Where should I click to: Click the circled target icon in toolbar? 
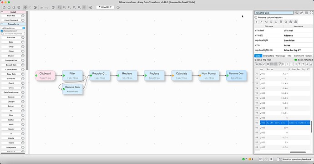coord(91,7)
